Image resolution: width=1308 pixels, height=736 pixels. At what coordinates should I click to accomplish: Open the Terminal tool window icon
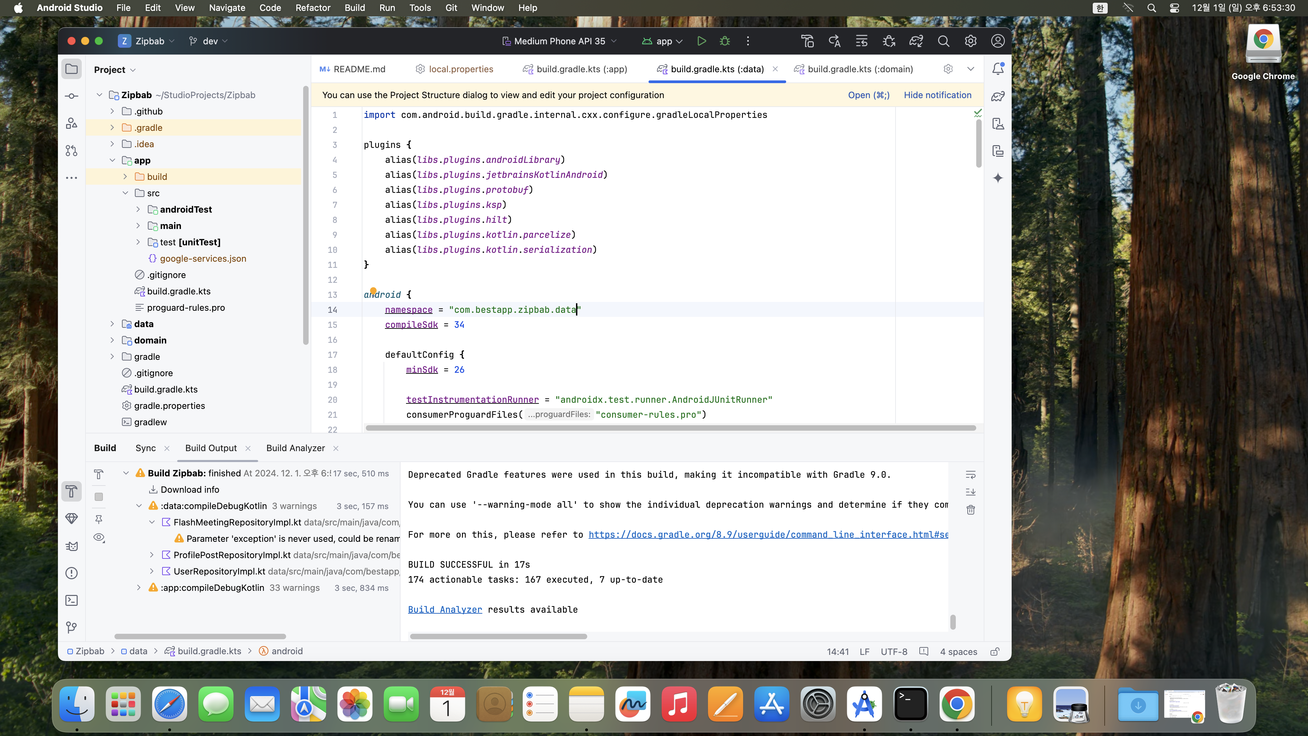pyautogui.click(x=72, y=600)
